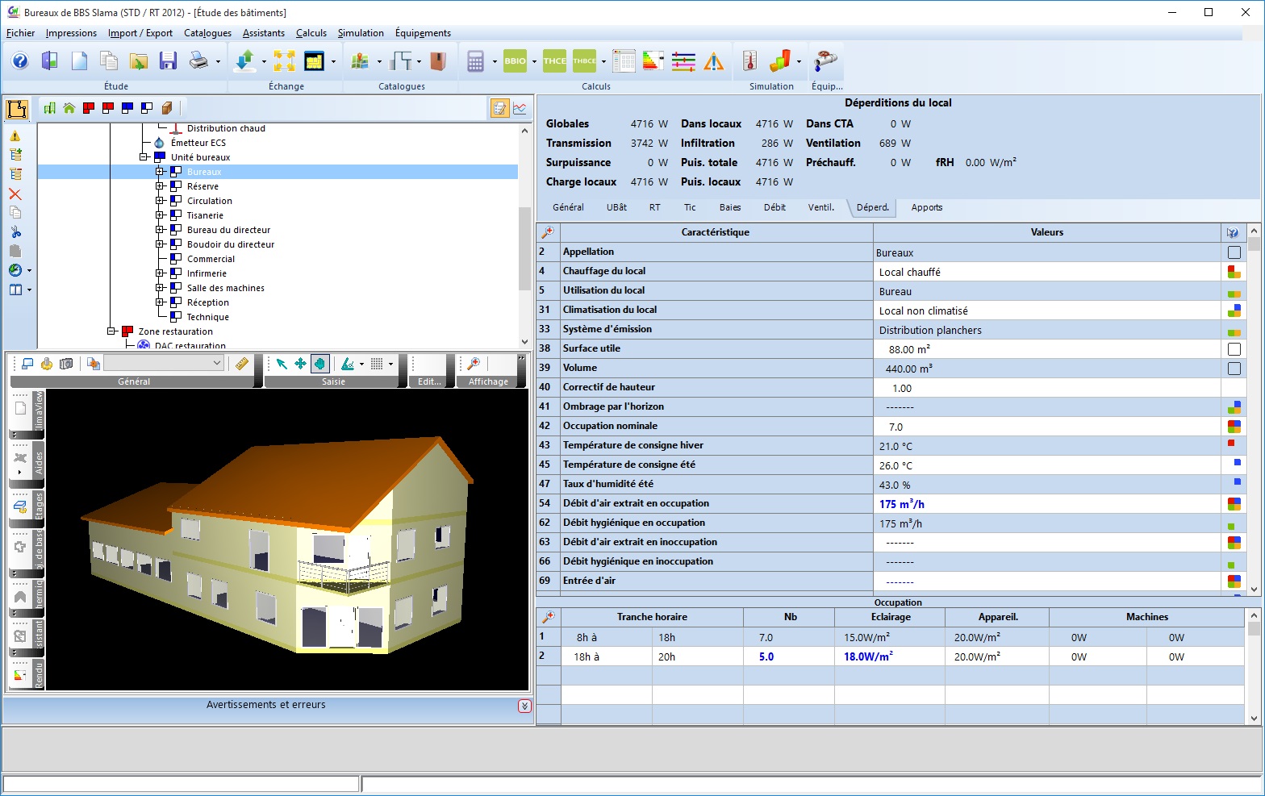This screenshot has width=1265, height=796.
Task: Click the ruler measure tool
Action: point(241,364)
